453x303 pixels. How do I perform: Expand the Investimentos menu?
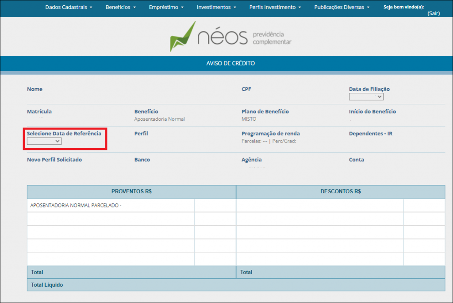(x=216, y=8)
